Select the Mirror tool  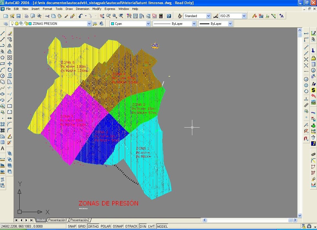pos(10,45)
